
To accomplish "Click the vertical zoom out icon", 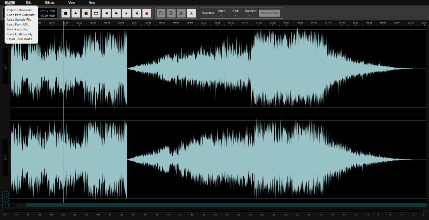I will pyautogui.click(x=5, y=199).
